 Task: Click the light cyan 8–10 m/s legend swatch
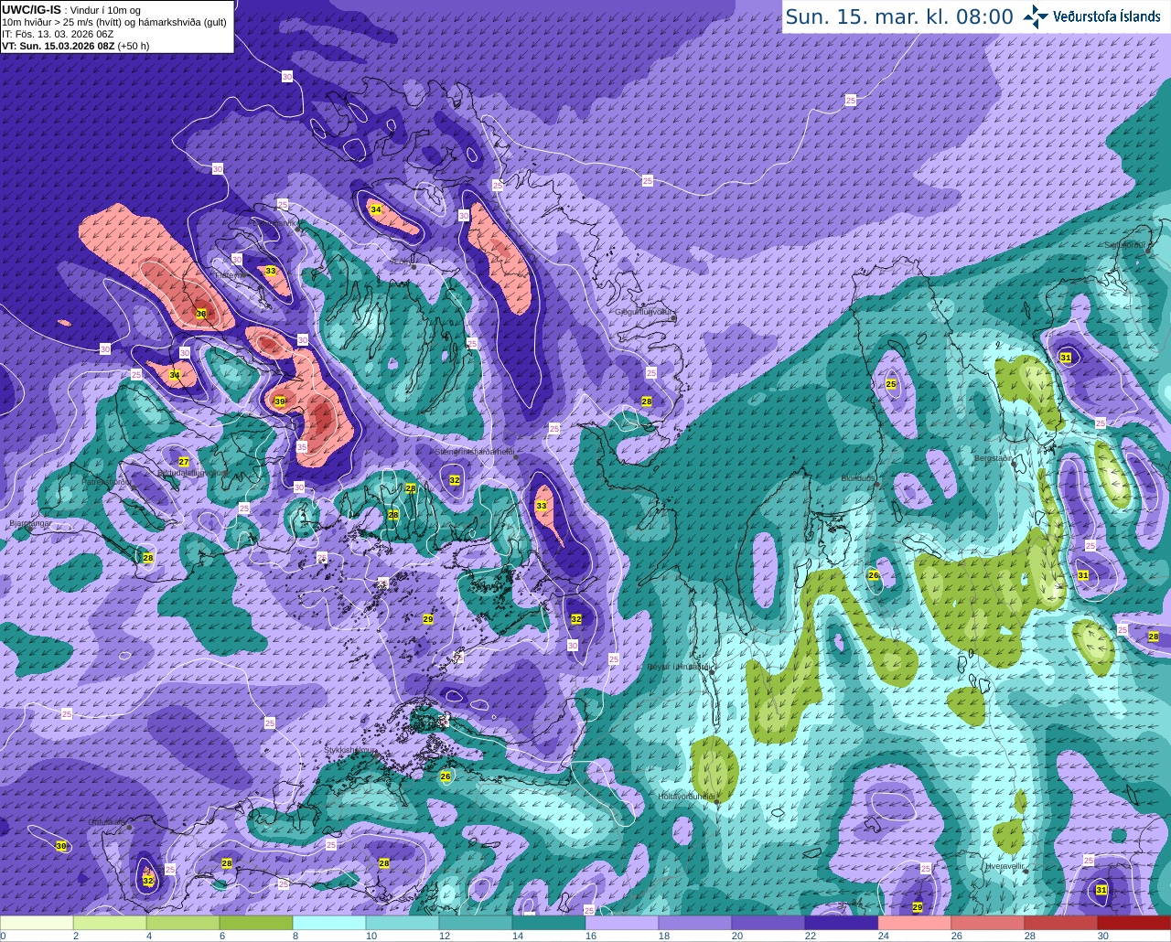(x=329, y=923)
